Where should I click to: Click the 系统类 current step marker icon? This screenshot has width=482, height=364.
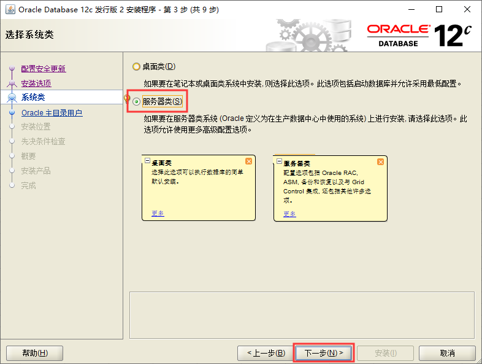[x=12, y=98]
